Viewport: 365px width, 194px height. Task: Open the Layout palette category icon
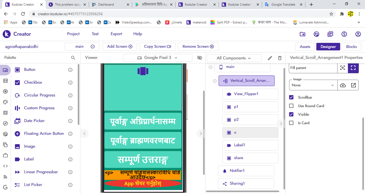point(5,81)
